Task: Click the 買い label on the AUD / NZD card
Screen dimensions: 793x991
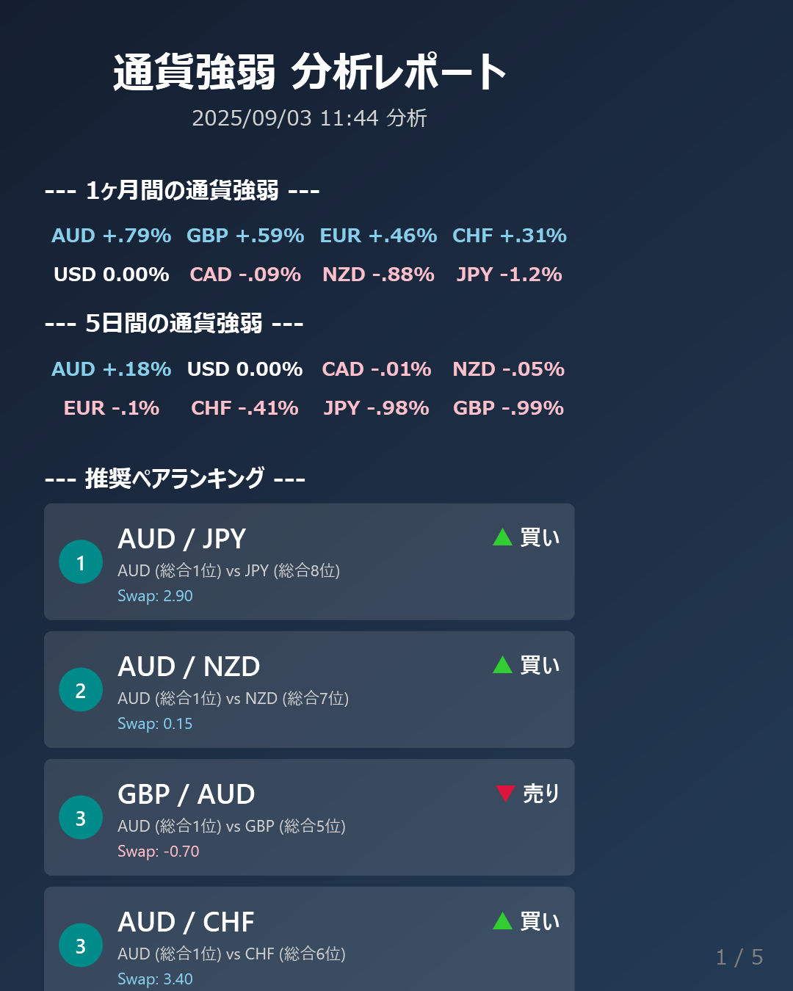Action: coord(540,665)
